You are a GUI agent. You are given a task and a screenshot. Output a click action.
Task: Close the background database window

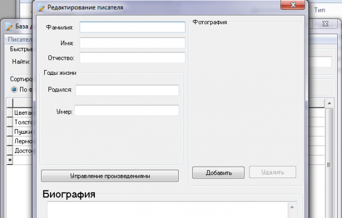click(325, 24)
